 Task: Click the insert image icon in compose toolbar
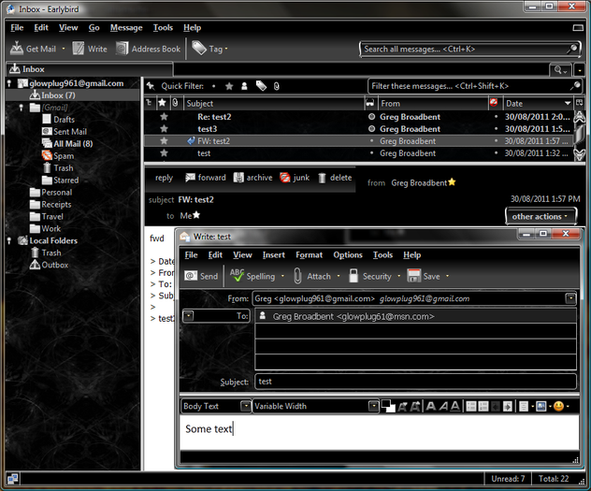tap(541, 406)
